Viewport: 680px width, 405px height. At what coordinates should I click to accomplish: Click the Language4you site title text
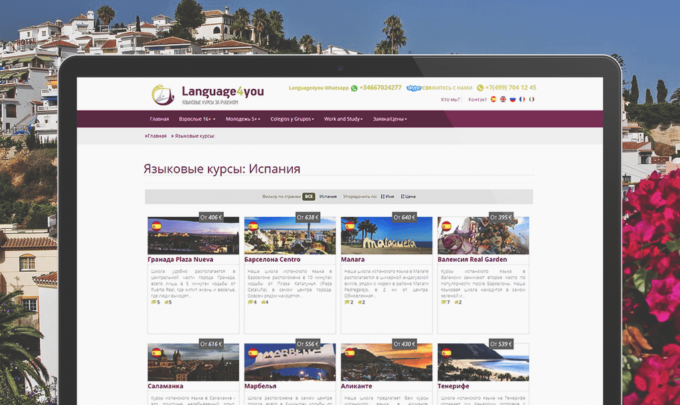point(222,91)
